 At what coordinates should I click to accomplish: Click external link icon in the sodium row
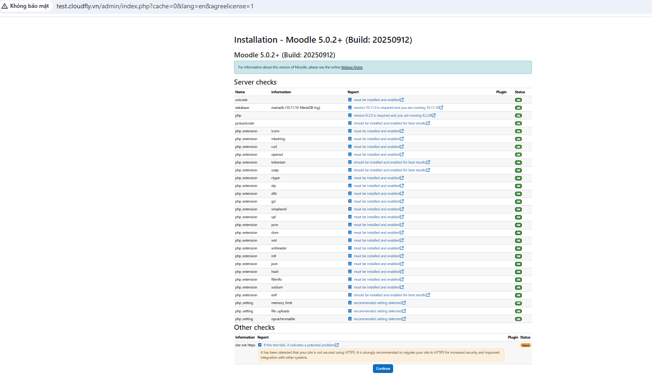coord(402,287)
